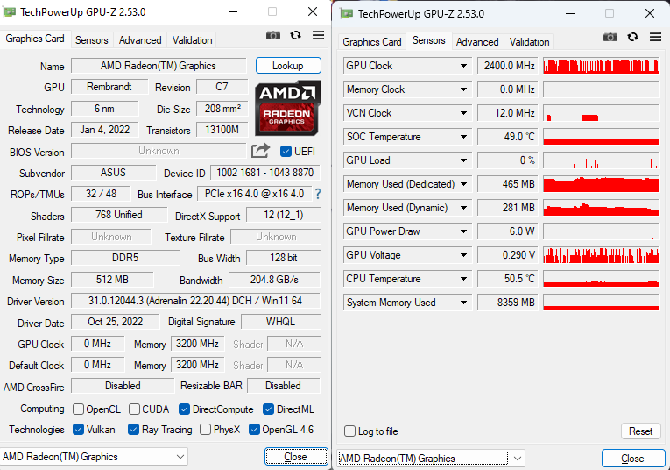The height and width of the screenshot is (470, 670).
Task: Open Memory Used (Dynamic) dropdown
Action: pos(463,208)
